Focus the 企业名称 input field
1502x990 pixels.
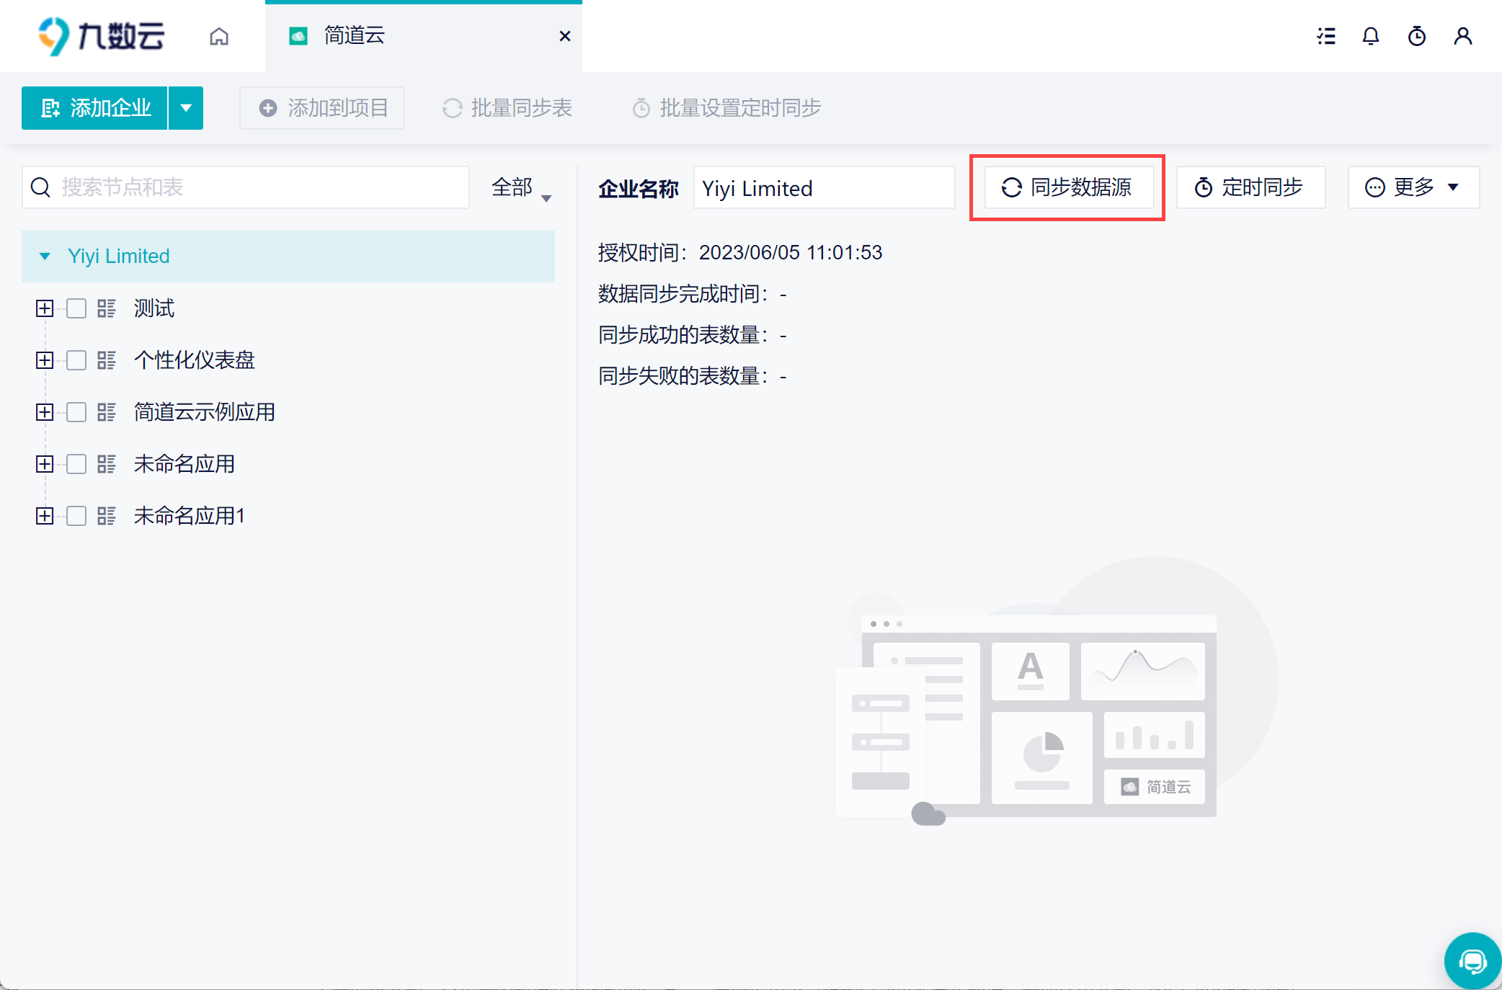(x=823, y=188)
